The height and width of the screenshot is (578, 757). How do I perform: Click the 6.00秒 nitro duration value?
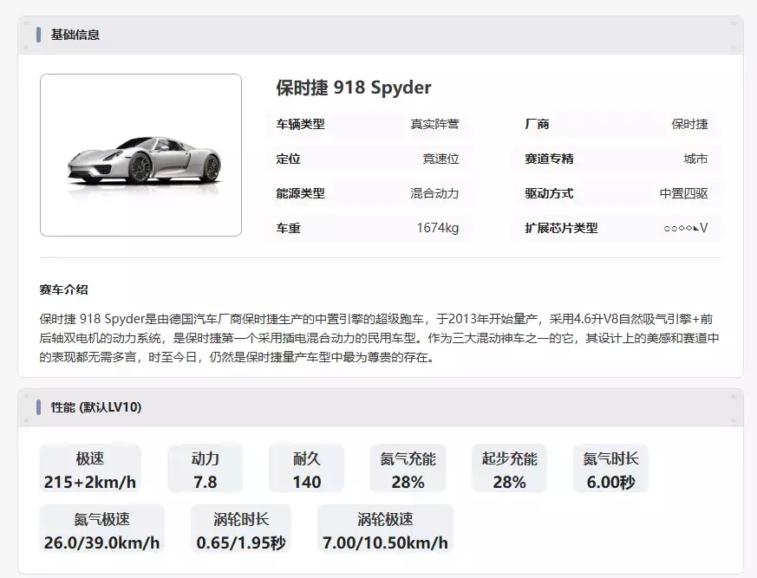click(610, 482)
